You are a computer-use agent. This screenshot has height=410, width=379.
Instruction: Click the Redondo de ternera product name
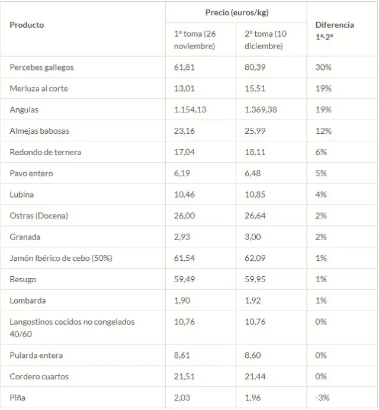46,152
